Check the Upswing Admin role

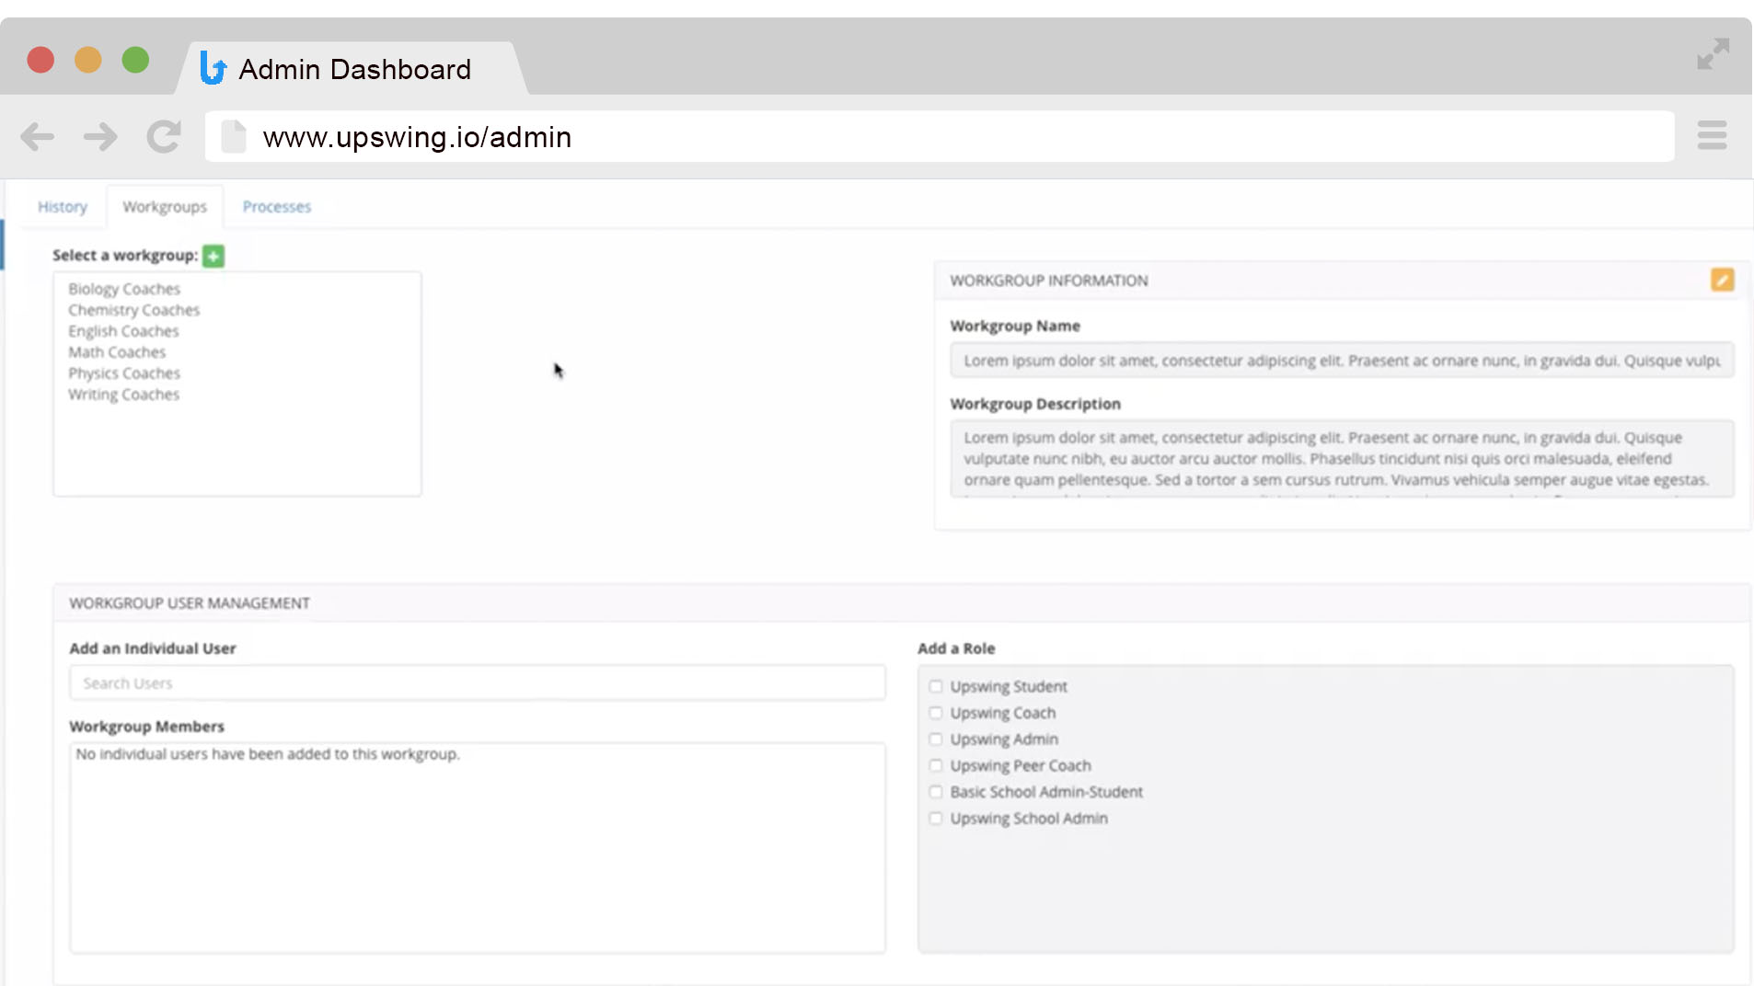click(x=936, y=739)
